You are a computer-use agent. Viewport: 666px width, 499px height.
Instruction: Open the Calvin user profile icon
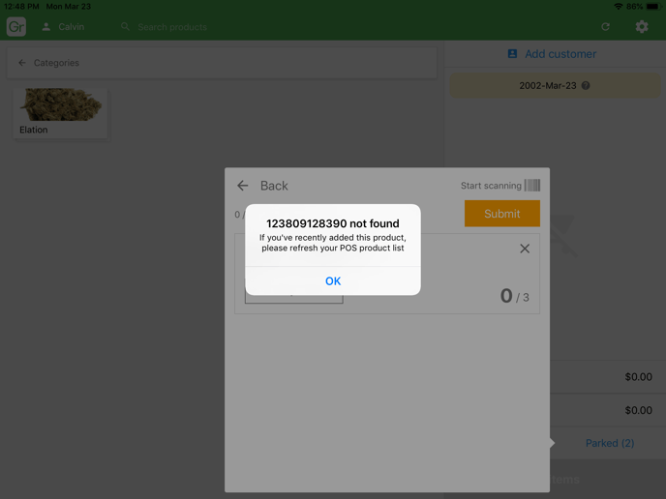(x=45, y=27)
